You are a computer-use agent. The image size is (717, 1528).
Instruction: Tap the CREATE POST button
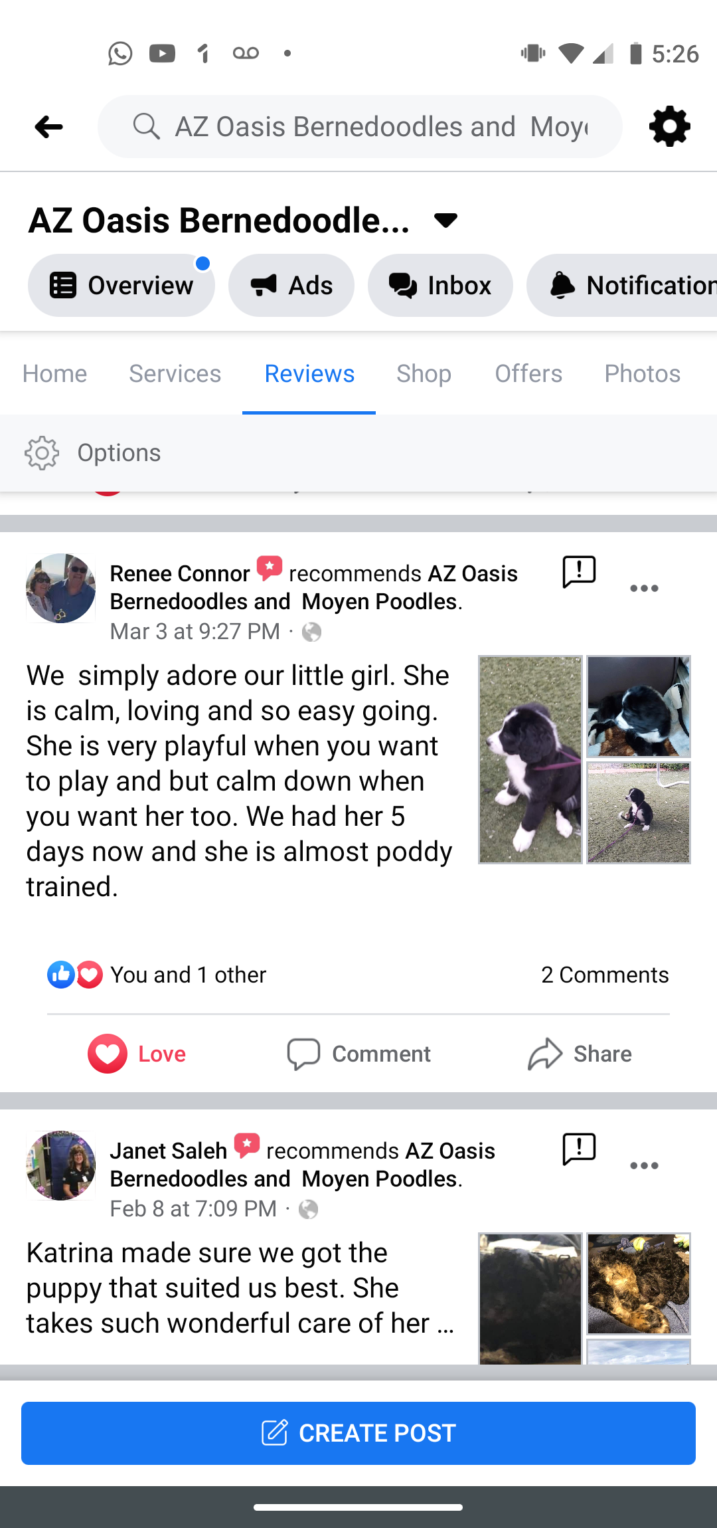358,1433
